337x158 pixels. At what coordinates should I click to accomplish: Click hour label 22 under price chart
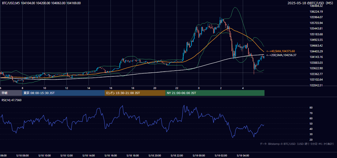[x=177, y=88]
